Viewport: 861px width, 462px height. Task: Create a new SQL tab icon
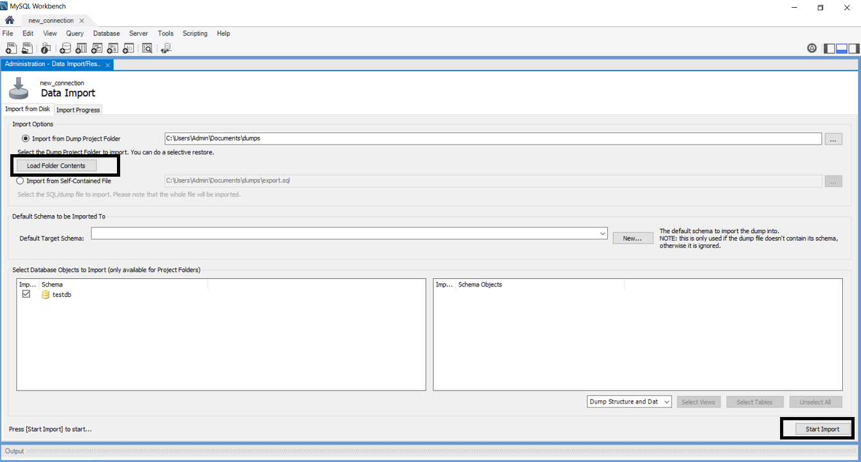pos(11,48)
